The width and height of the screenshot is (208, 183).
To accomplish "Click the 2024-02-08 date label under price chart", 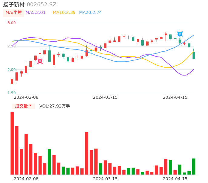I will (x=26, y=97).
